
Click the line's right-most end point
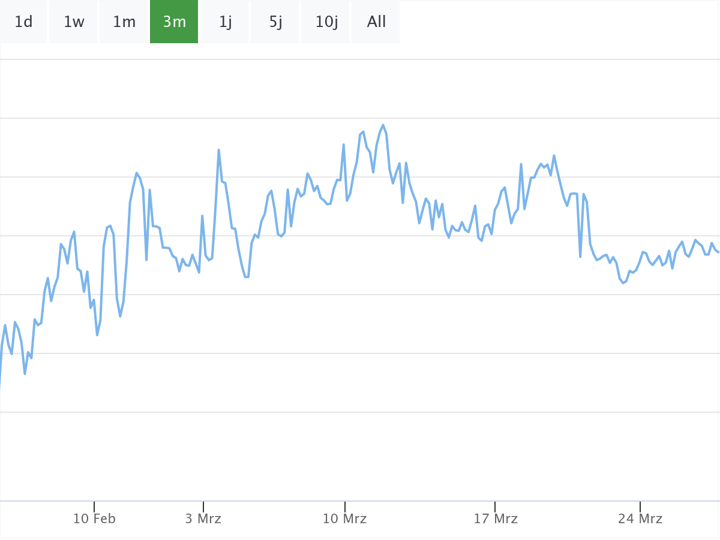718,252
